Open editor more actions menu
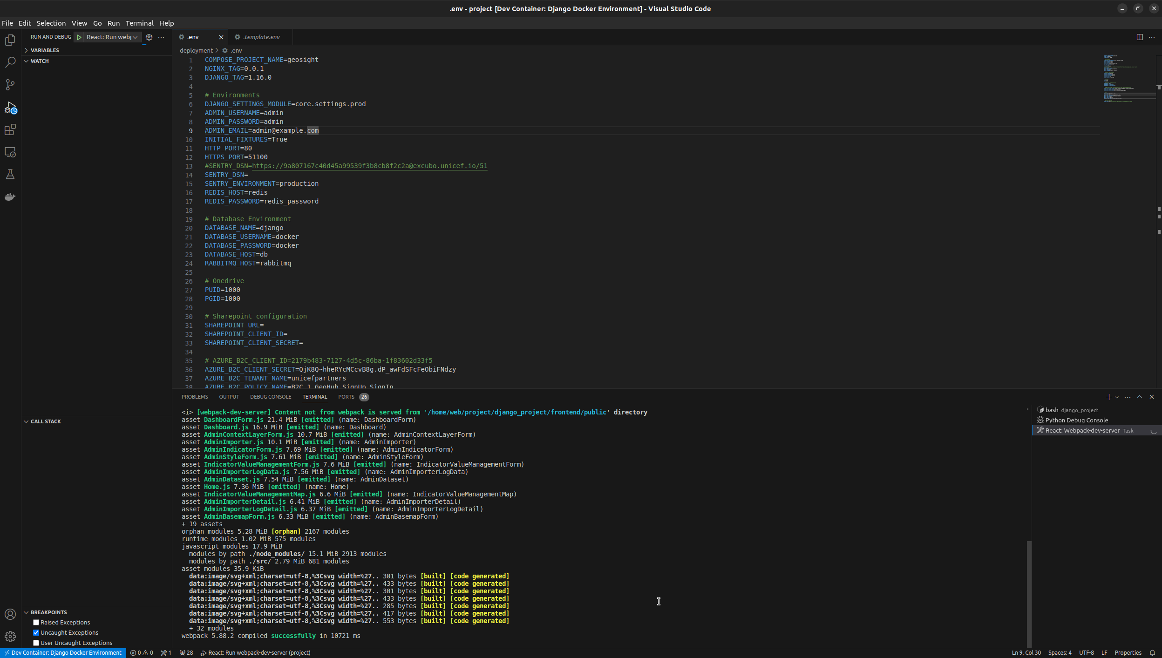1162x658 pixels. (1152, 37)
